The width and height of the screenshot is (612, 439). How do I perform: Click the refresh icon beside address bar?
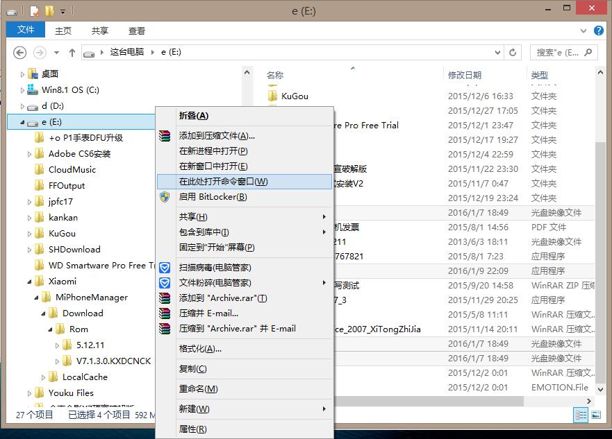(512, 51)
